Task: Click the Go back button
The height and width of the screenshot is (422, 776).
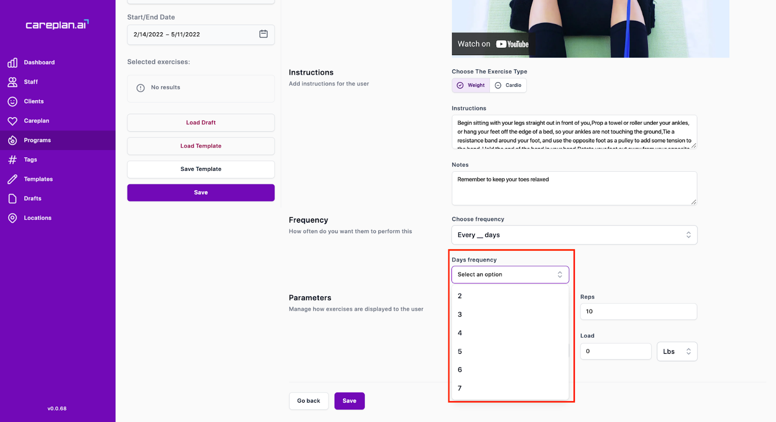Action: tap(308, 401)
